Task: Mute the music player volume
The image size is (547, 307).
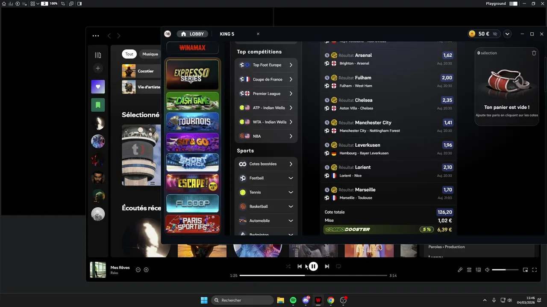Action: tap(487, 270)
